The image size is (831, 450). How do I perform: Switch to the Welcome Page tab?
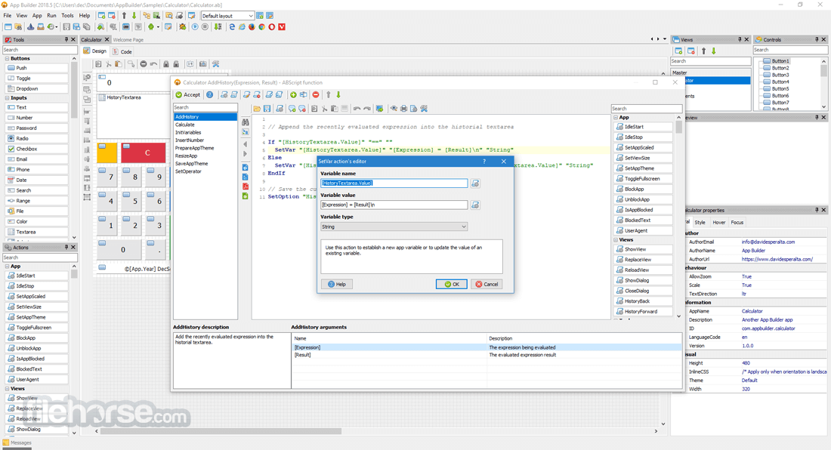[x=128, y=40]
